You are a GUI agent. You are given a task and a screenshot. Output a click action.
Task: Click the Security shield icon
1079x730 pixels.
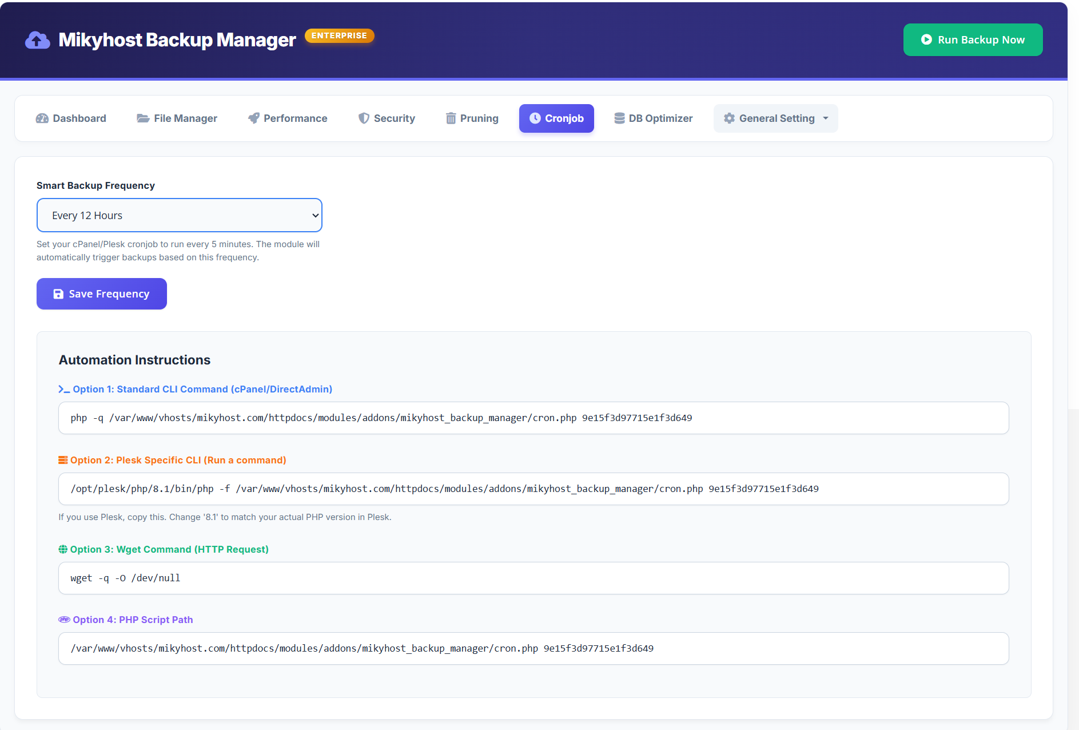click(364, 118)
